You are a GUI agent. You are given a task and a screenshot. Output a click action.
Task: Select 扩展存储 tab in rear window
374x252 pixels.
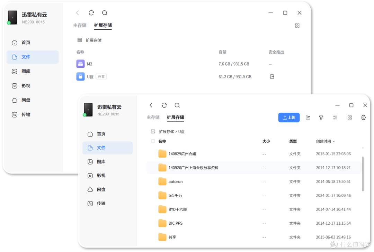point(103,25)
